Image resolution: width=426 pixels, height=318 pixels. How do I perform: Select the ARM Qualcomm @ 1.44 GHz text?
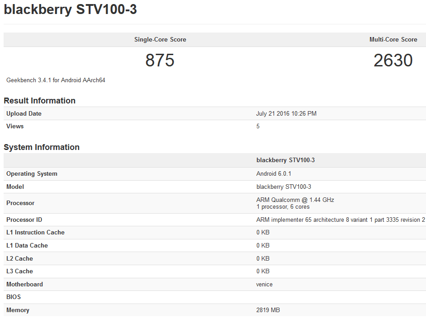tap(295, 200)
